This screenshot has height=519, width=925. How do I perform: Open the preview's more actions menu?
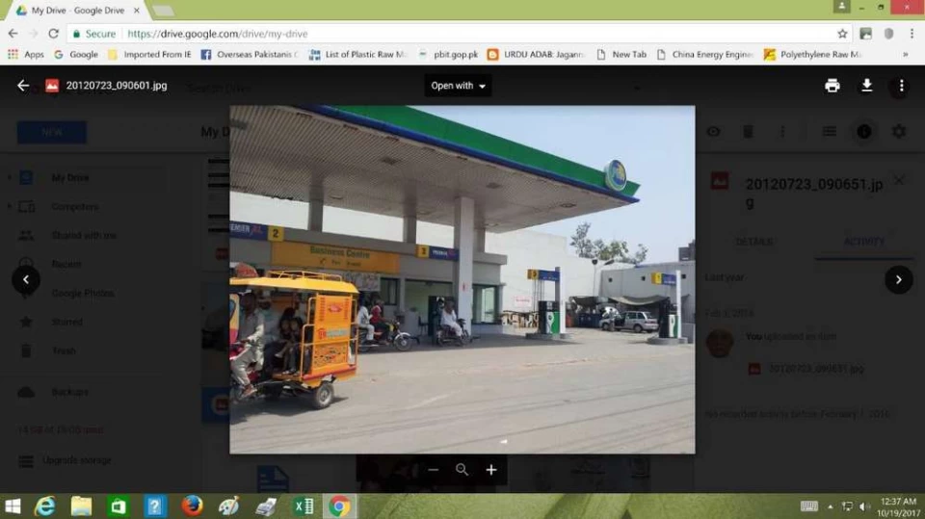(902, 86)
